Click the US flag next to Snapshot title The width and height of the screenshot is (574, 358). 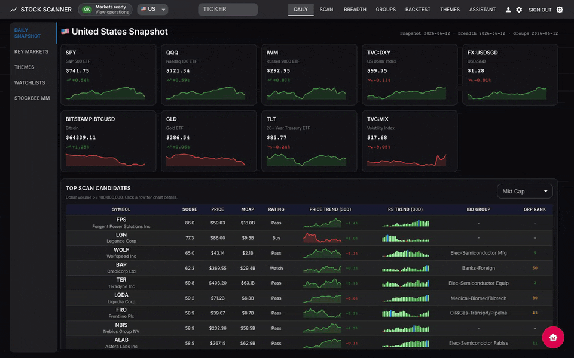[x=65, y=32]
